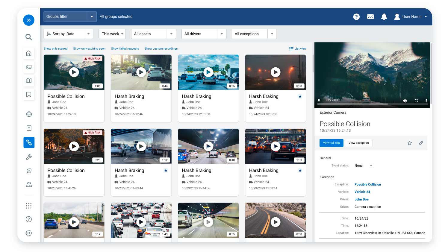This screenshot has width=448, height=252.
Task: Open the Groups filter dropdown
Action: tap(92, 17)
